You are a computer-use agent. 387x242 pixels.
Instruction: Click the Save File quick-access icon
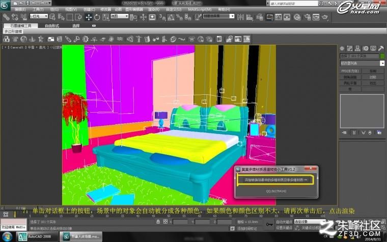pos(27,3)
